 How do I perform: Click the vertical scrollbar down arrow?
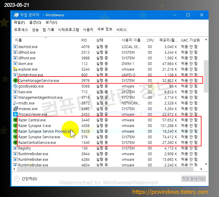(206, 164)
